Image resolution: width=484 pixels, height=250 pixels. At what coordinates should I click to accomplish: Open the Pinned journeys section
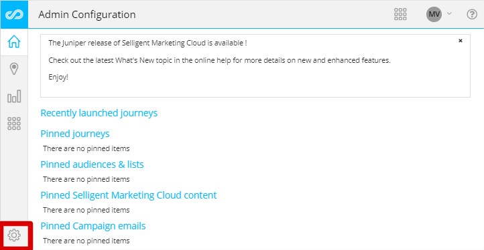click(75, 134)
